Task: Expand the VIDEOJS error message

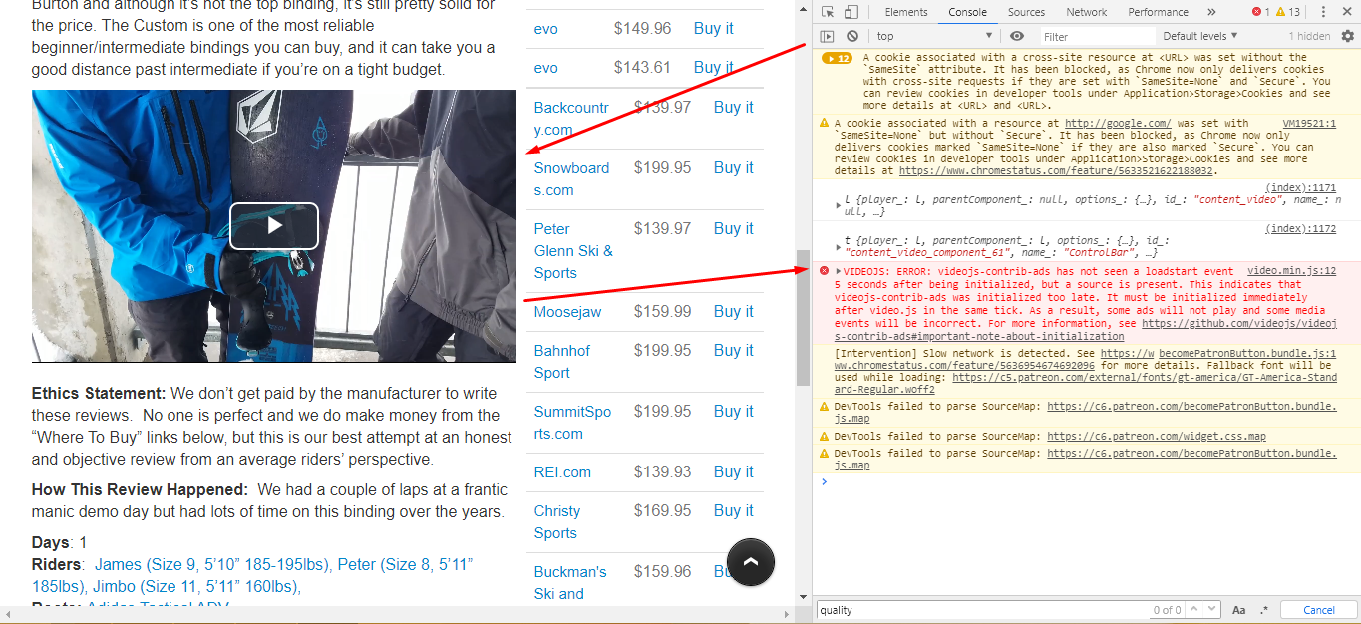Action: [x=839, y=271]
